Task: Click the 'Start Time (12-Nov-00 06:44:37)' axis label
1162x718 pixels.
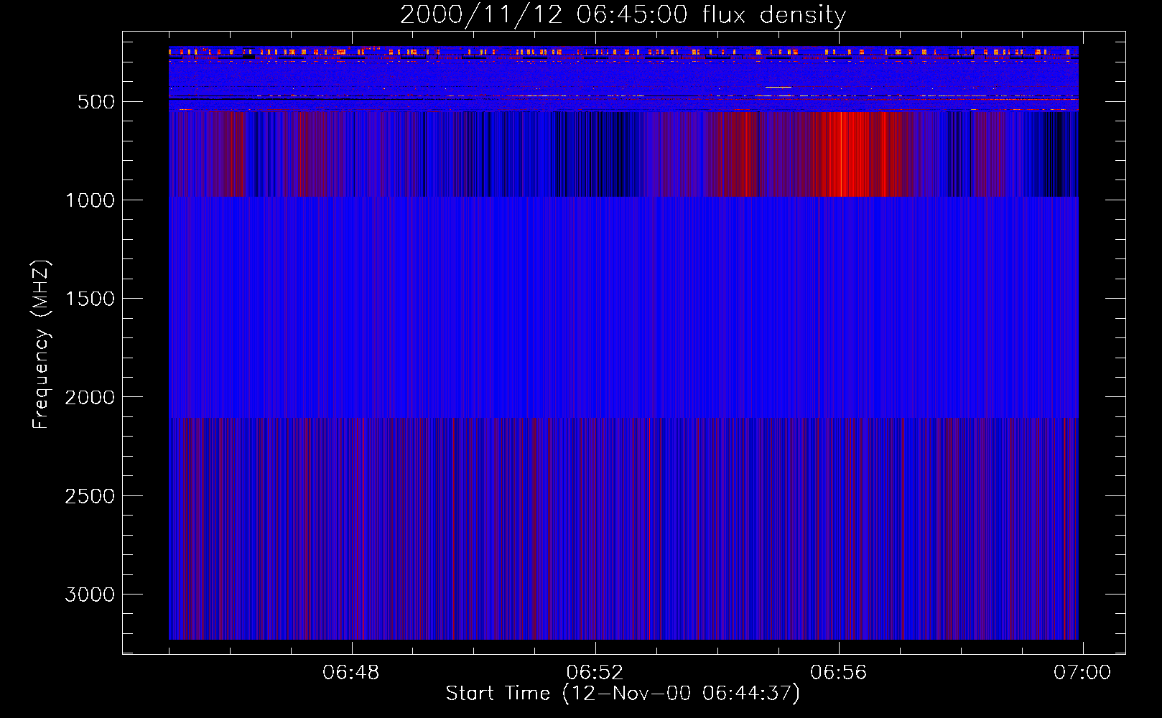Action: 623,694
